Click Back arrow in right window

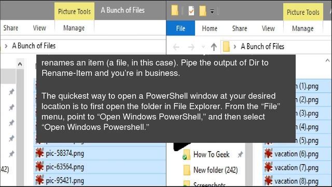click(x=176, y=47)
